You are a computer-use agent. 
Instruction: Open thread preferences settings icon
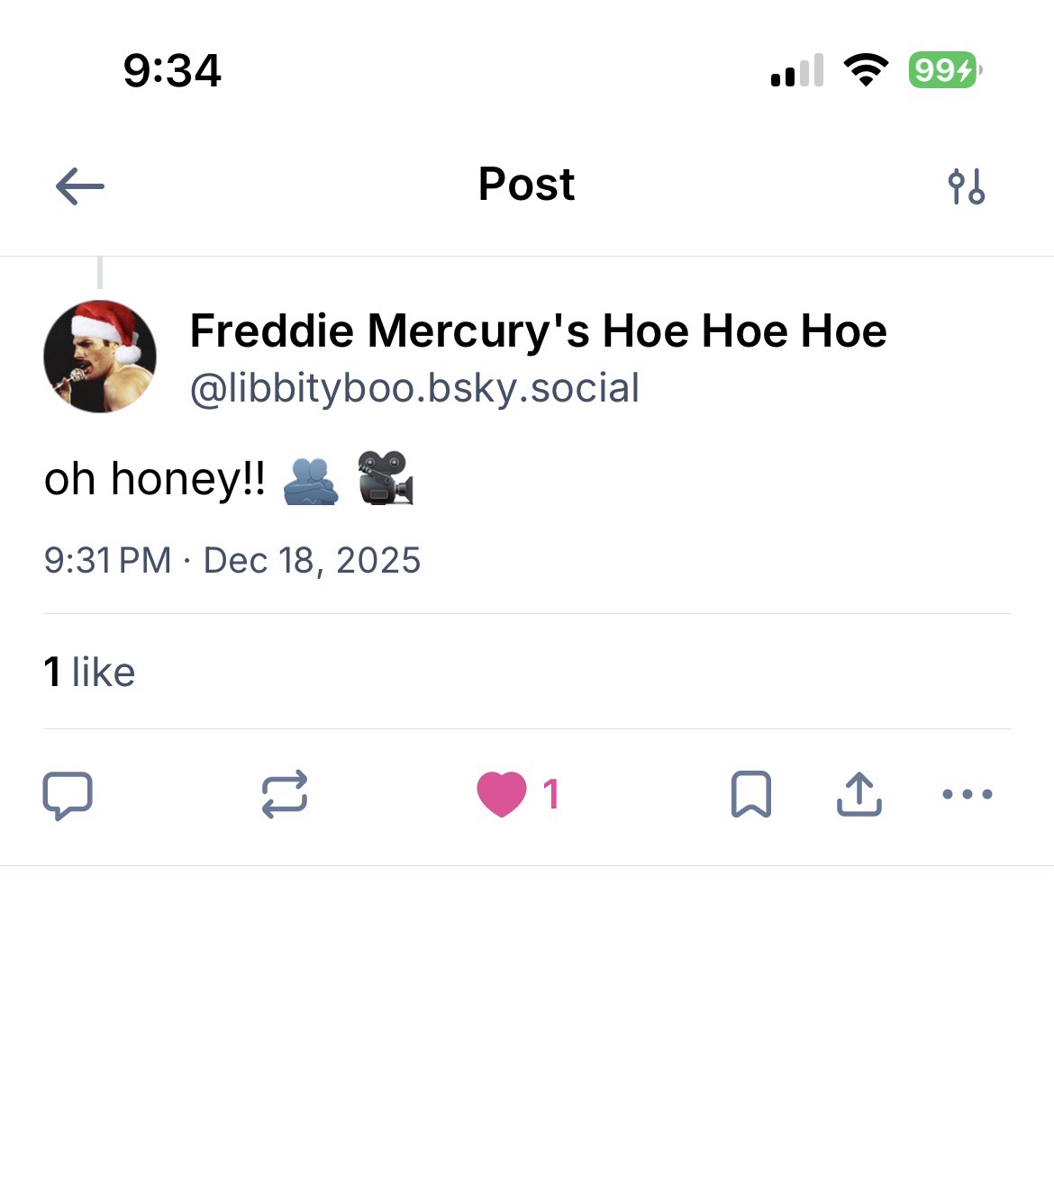click(x=967, y=187)
